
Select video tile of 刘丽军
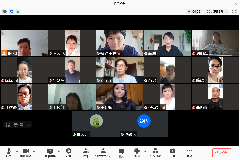tap(215, 43)
